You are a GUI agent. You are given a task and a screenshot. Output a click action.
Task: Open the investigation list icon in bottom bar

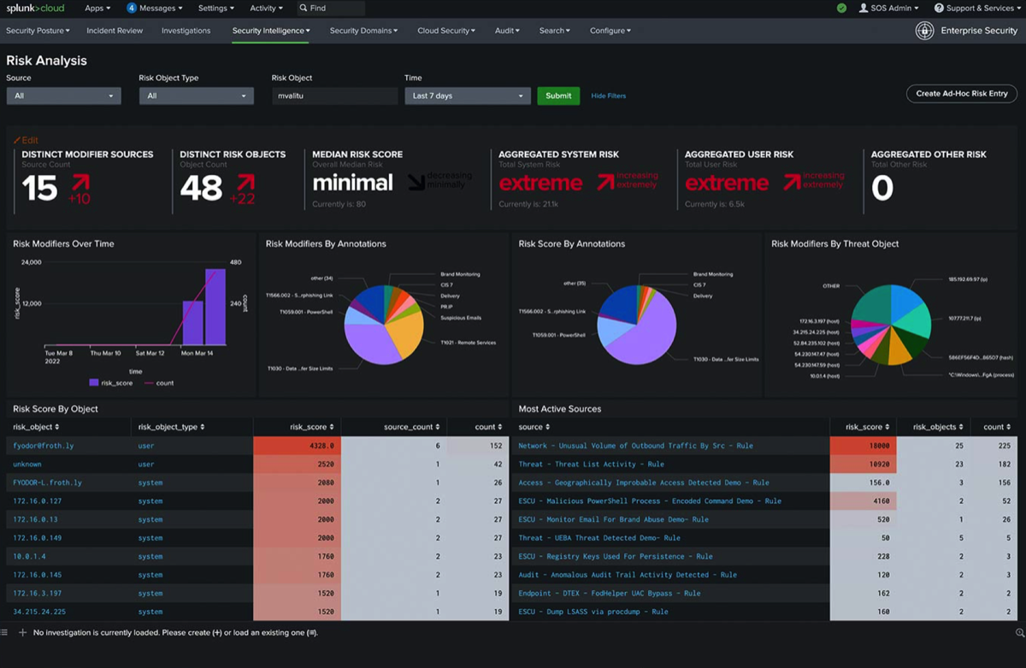pyautogui.click(x=5, y=633)
